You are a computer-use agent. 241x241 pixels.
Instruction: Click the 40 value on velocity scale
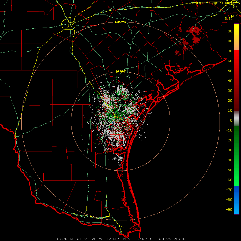pos(230,81)
